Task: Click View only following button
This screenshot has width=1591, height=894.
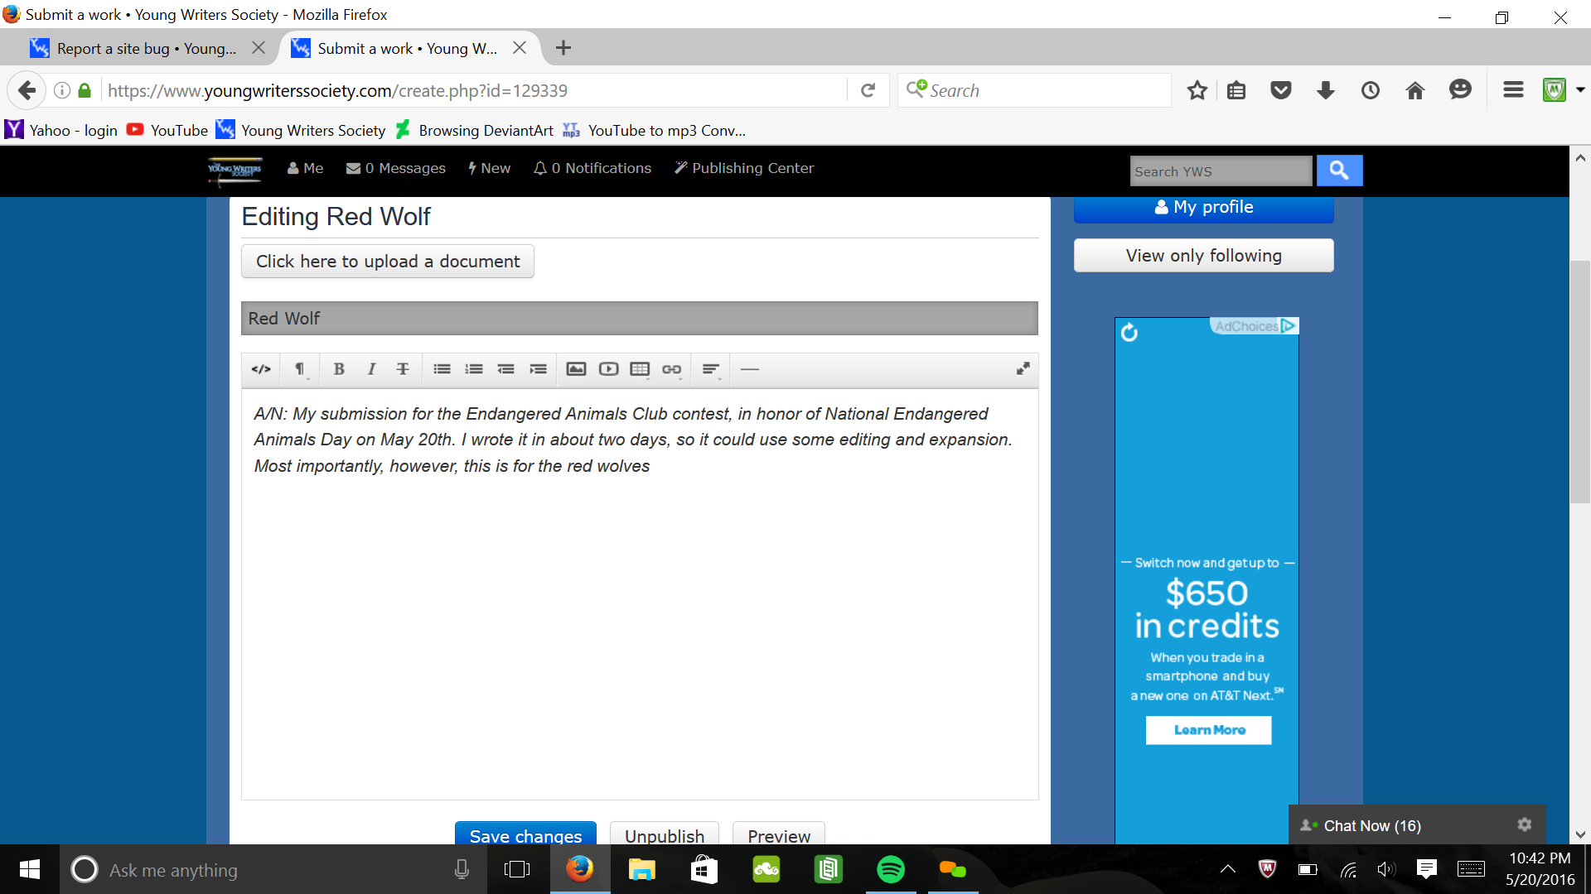Action: coord(1203,256)
